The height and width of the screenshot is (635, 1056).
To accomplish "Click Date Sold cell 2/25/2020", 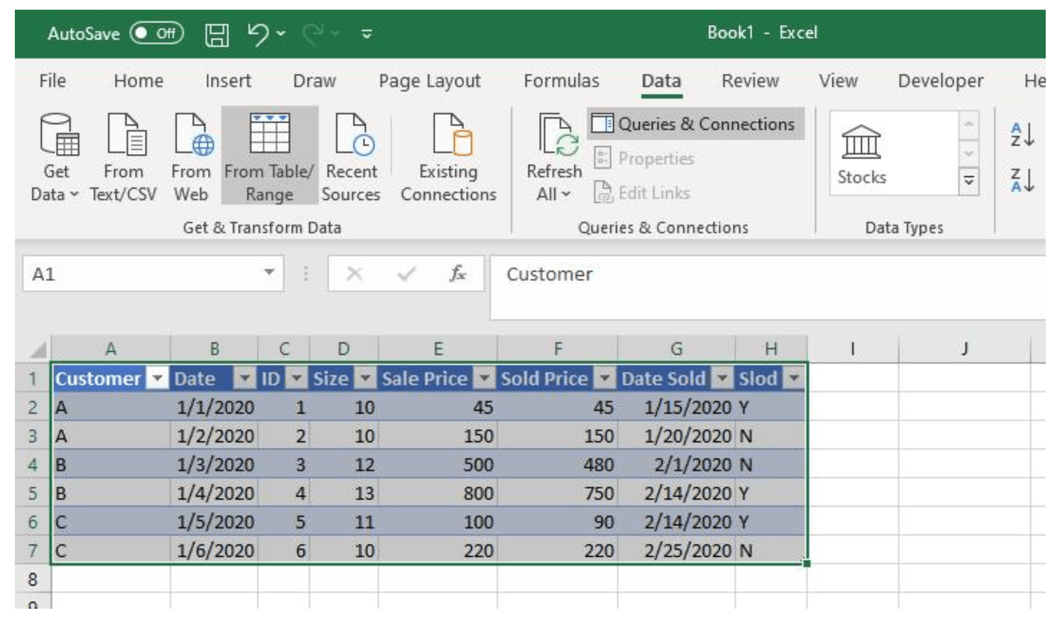I will coord(677,550).
